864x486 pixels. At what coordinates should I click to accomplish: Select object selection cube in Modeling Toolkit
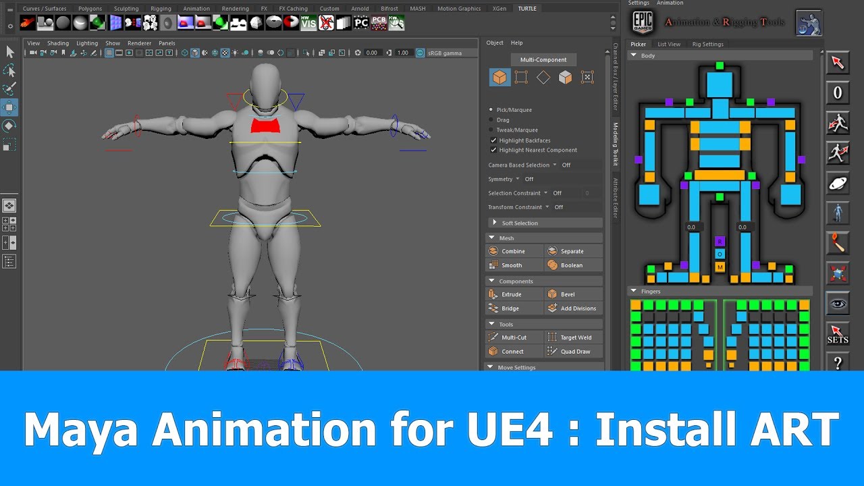point(499,78)
